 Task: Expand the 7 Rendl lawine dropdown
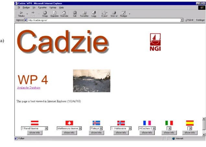click(x=46, y=129)
